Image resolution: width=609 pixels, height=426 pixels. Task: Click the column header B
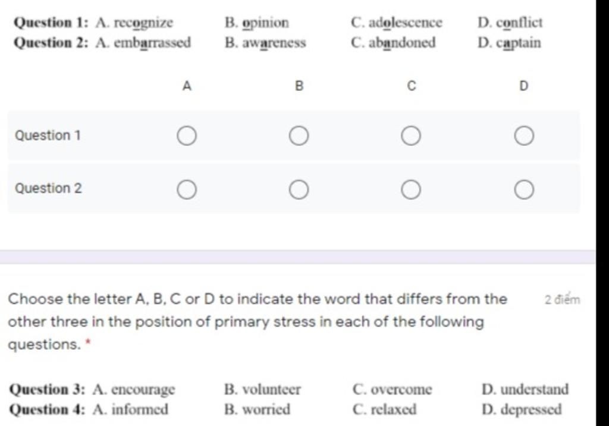pyautogui.click(x=299, y=86)
